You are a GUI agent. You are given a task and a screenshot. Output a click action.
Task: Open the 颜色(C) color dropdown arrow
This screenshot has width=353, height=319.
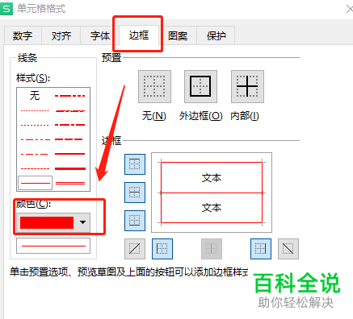tap(82, 222)
